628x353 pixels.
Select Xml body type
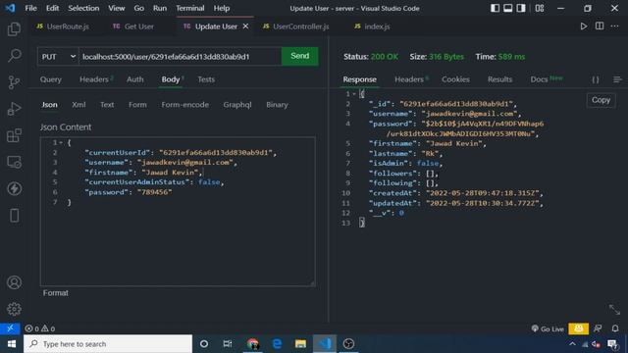(x=78, y=105)
